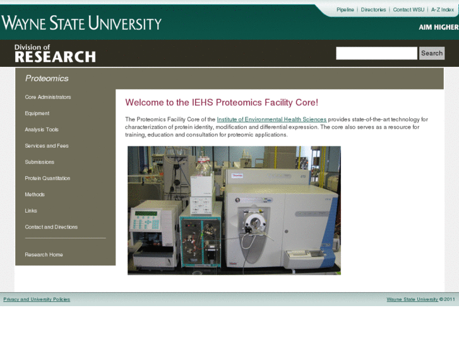Image resolution: width=459 pixels, height=344 pixels.
Task: Go to Services and Fees
Action: [x=47, y=146]
